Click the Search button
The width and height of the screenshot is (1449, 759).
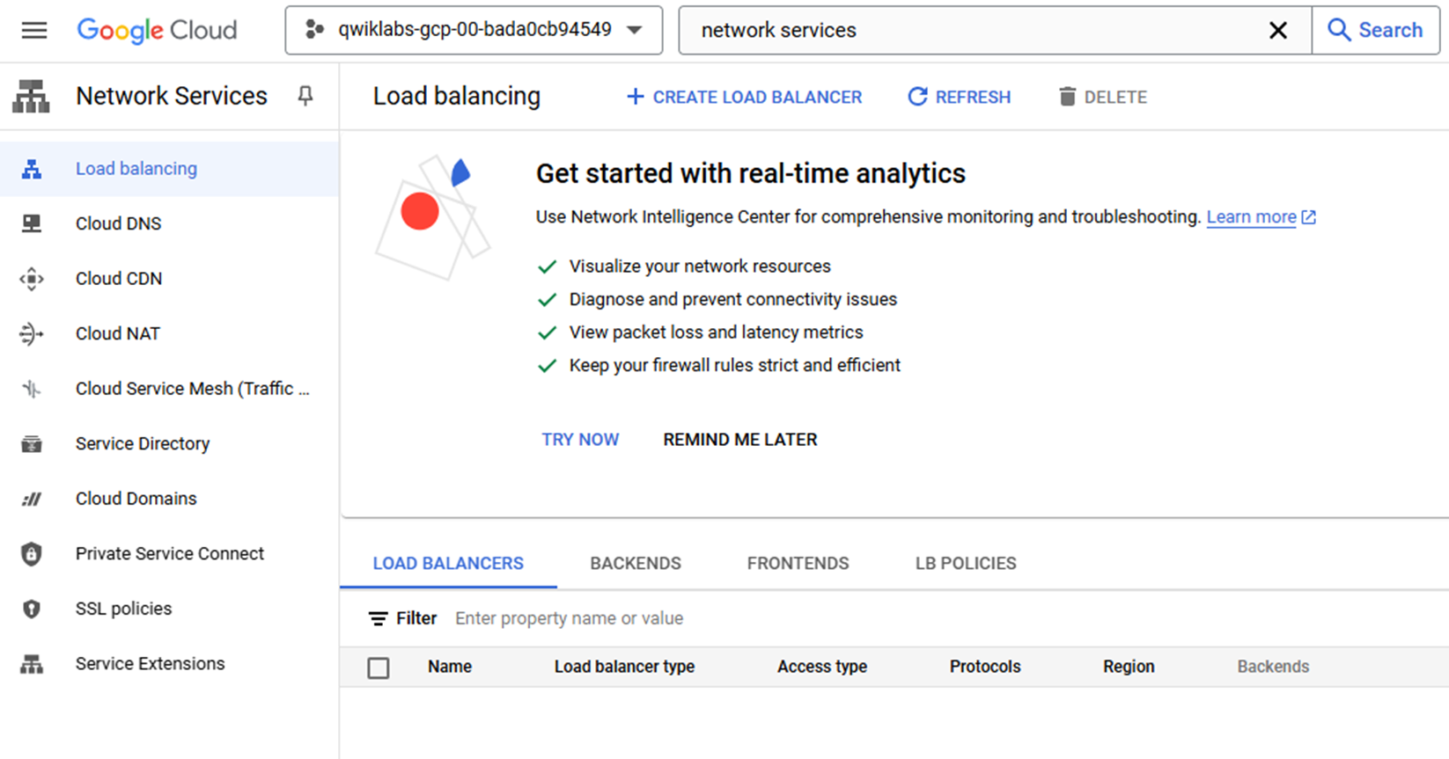(1375, 30)
